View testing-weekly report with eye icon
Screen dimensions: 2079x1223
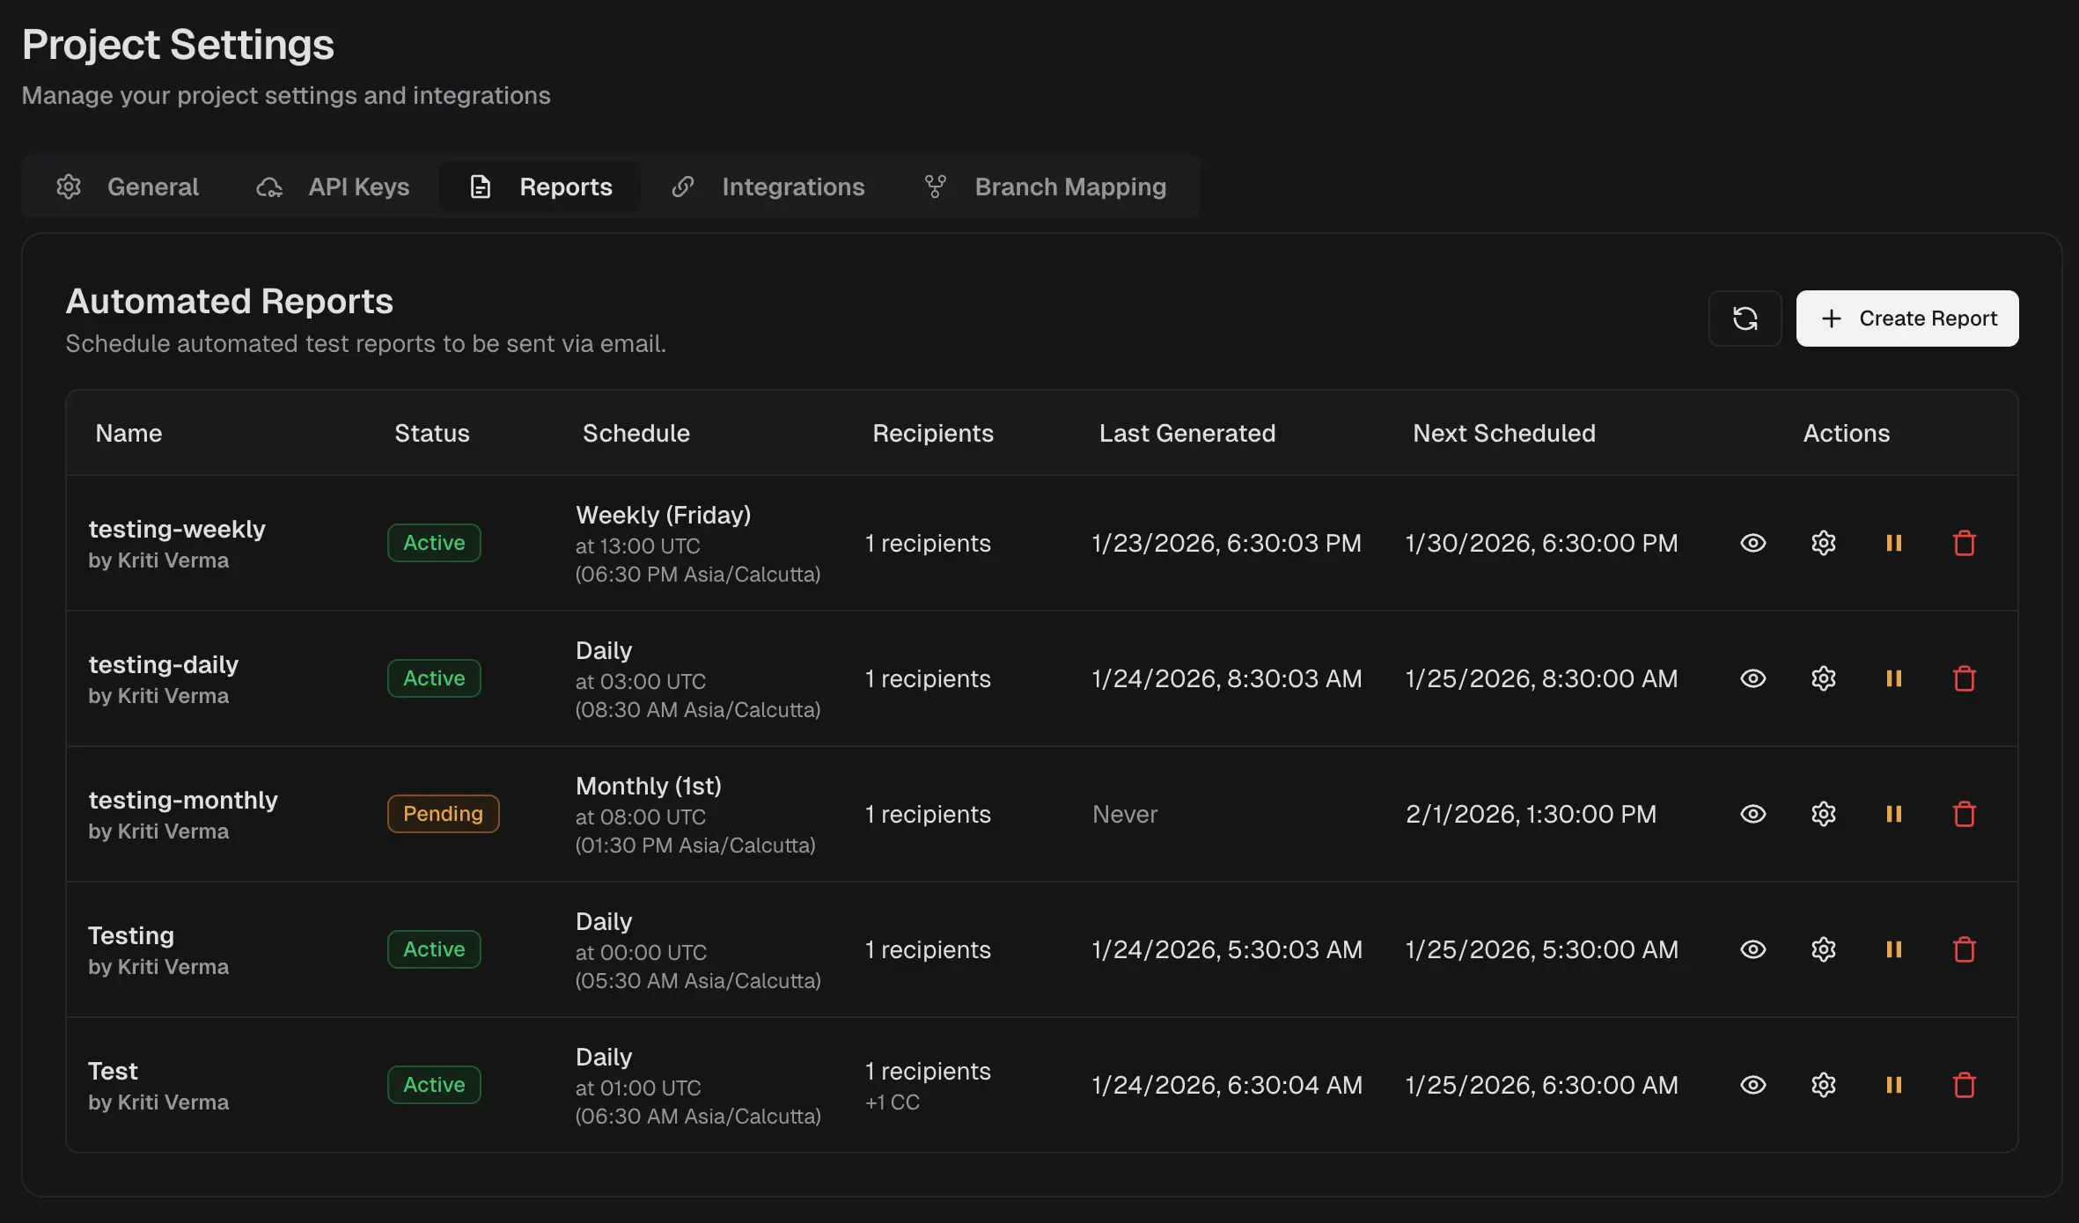tap(1752, 543)
